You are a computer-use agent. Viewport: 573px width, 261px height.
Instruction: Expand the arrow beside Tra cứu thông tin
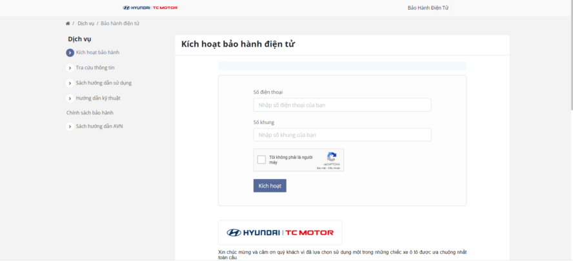pos(70,68)
